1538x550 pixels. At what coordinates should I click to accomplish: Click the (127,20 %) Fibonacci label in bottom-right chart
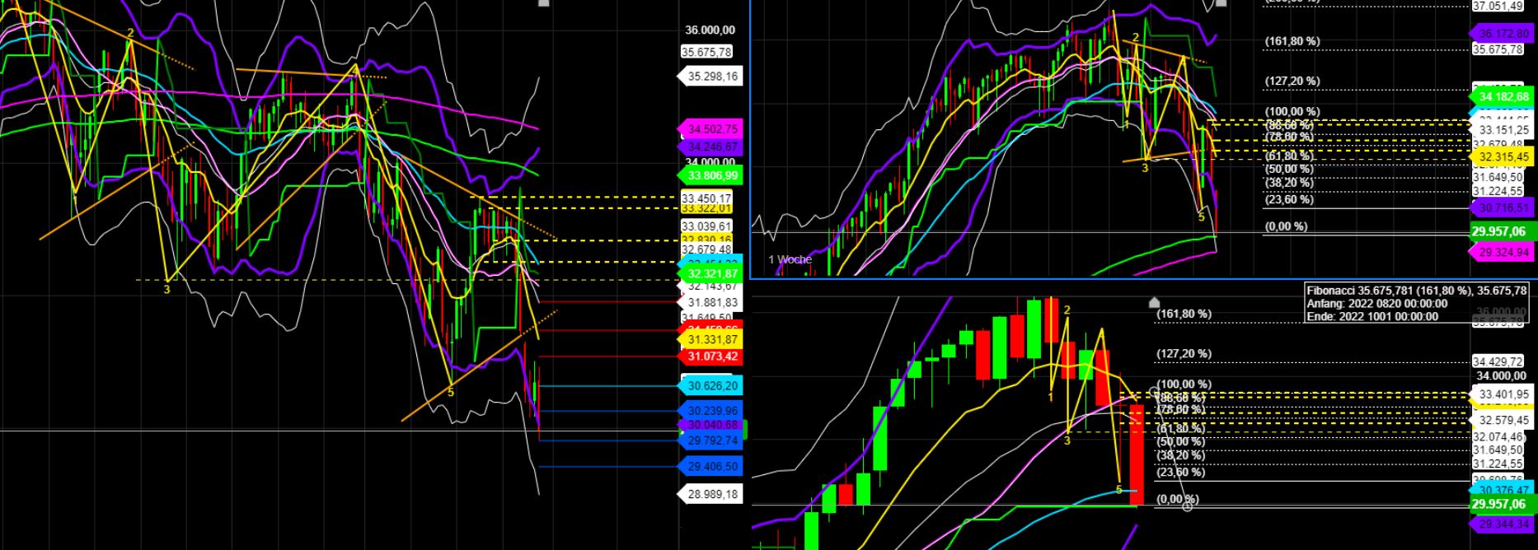pos(1184,354)
